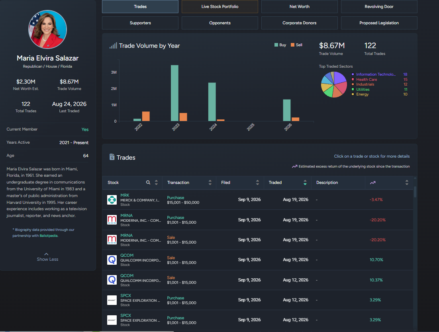The image size is (439, 332).
Task: Click the Moderna logo on the Purchase row
Action: (112, 220)
